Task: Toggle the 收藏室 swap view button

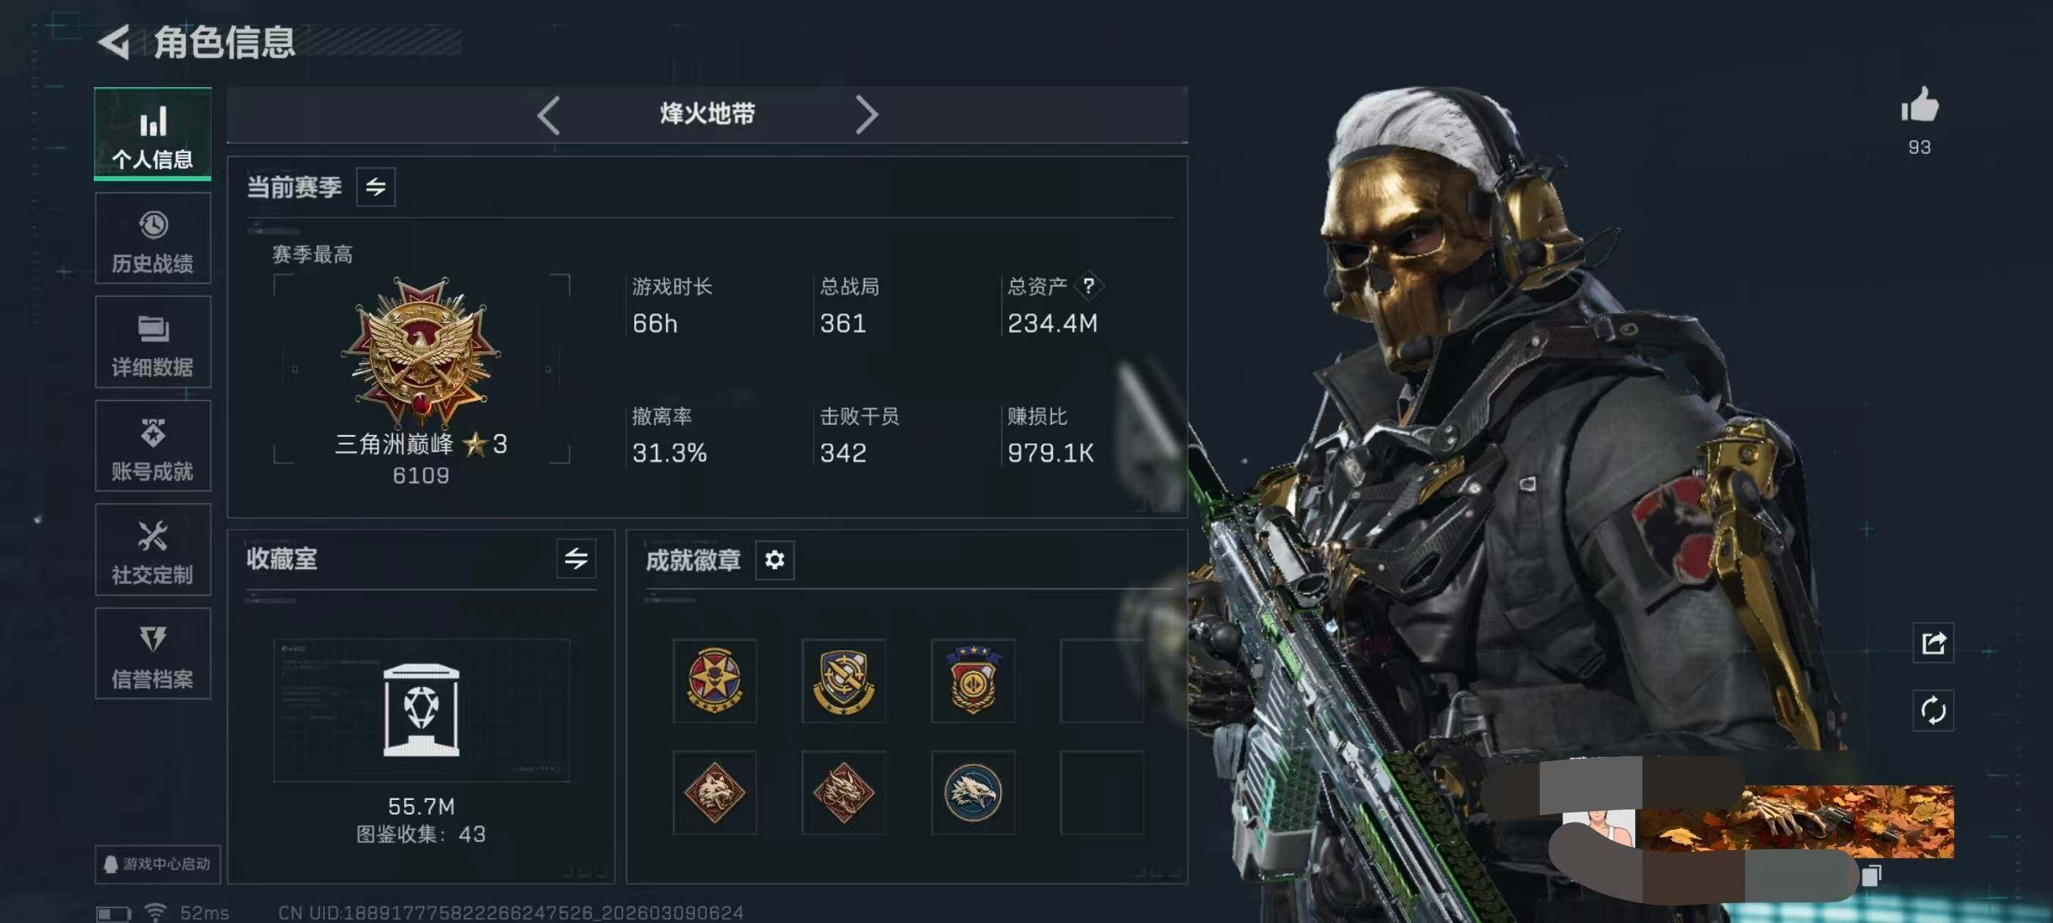Action: click(x=576, y=558)
